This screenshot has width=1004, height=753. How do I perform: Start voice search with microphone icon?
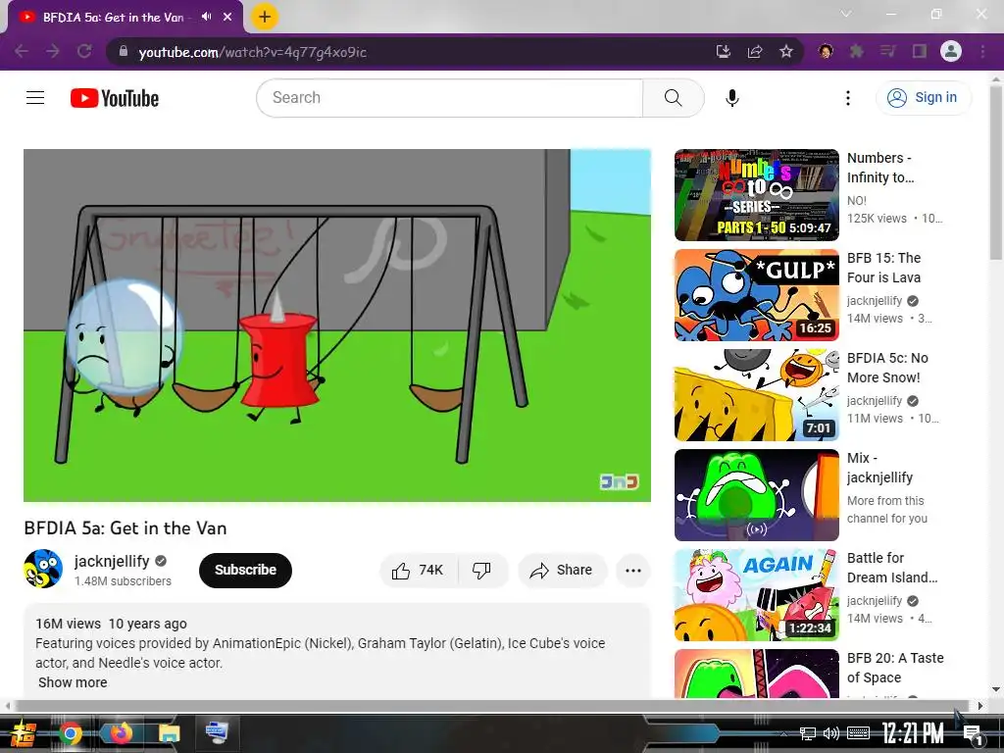click(731, 98)
